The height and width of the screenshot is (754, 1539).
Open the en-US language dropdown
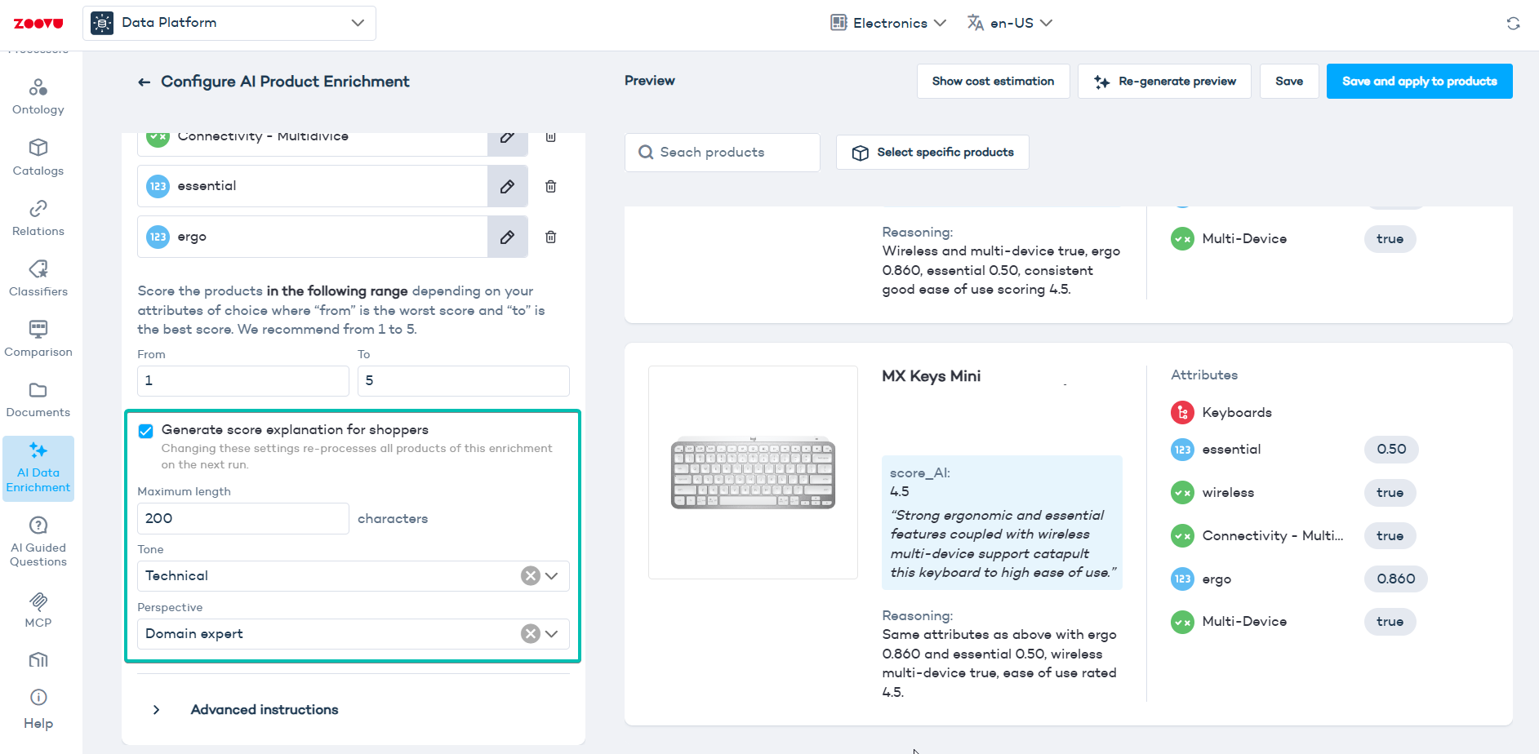[x=1009, y=23]
